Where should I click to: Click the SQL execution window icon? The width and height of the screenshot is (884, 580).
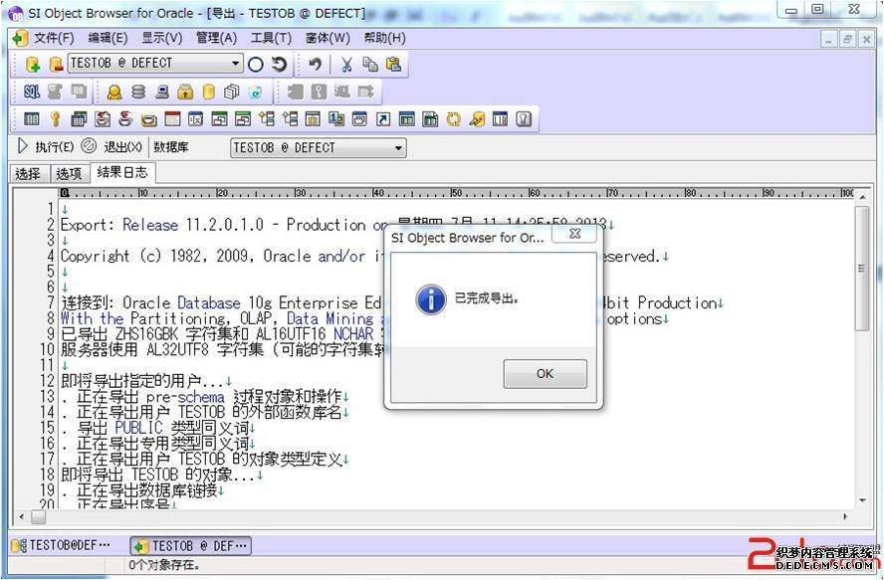coord(32,92)
